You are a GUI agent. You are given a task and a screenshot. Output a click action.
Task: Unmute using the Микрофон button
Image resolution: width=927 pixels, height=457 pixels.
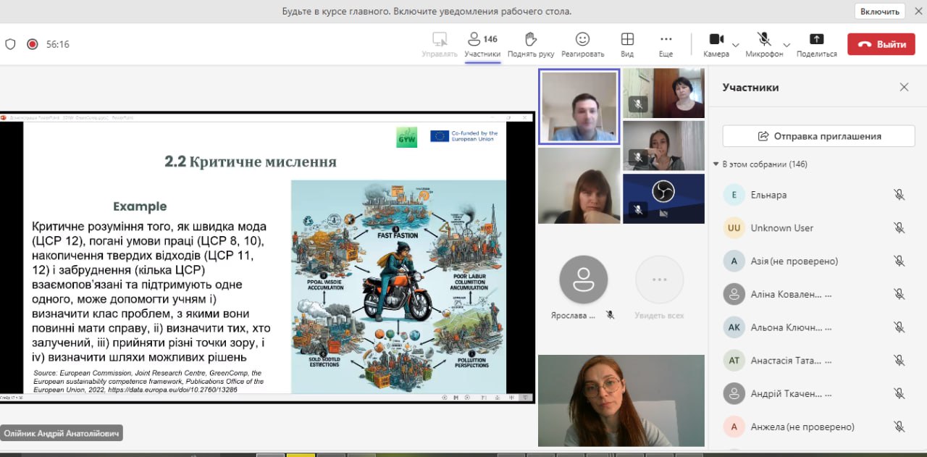coord(764,44)
